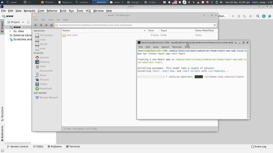Open the Desktop place
The width and height of the screenshot is (273, 153).
click(42, 62)
